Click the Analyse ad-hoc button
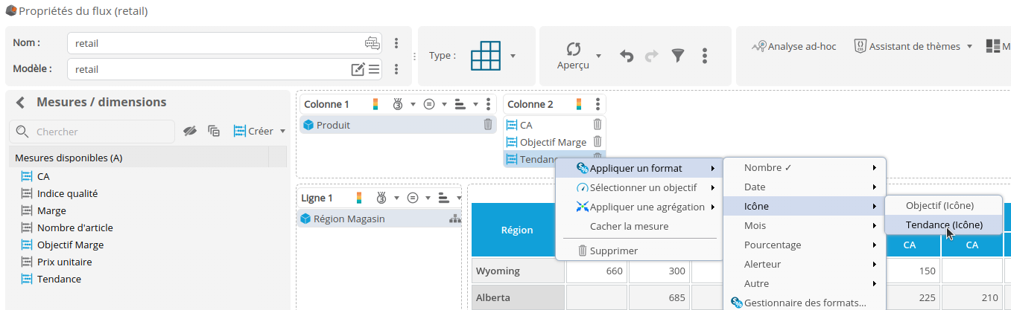1011x310 pixels. [x=794, y=46]
